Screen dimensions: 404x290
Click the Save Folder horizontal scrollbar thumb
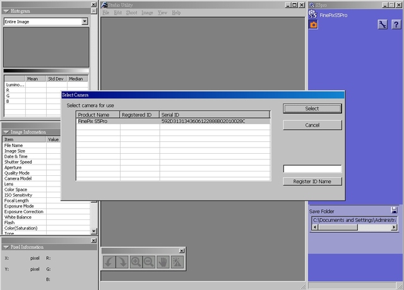click(x=338, y=227)
